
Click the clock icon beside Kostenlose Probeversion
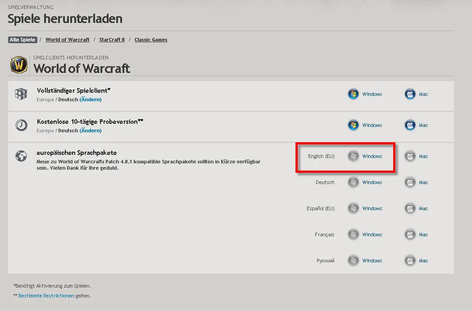point(21,125)
